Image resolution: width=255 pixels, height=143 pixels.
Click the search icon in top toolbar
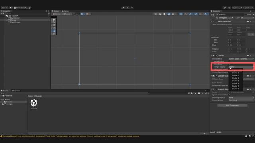click(229, 8)
